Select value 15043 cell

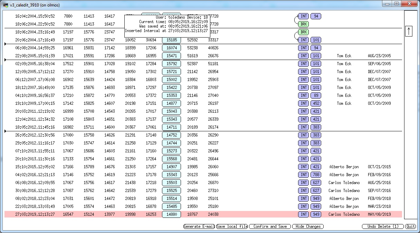pos(172,111)
